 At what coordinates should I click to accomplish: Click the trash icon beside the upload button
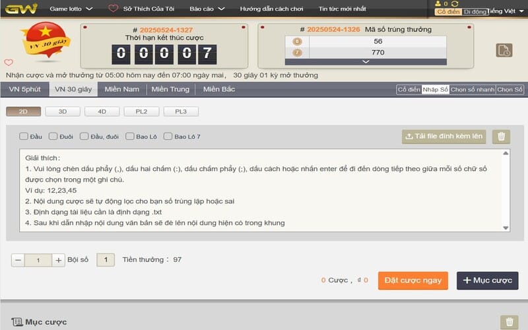coord(501,137)
